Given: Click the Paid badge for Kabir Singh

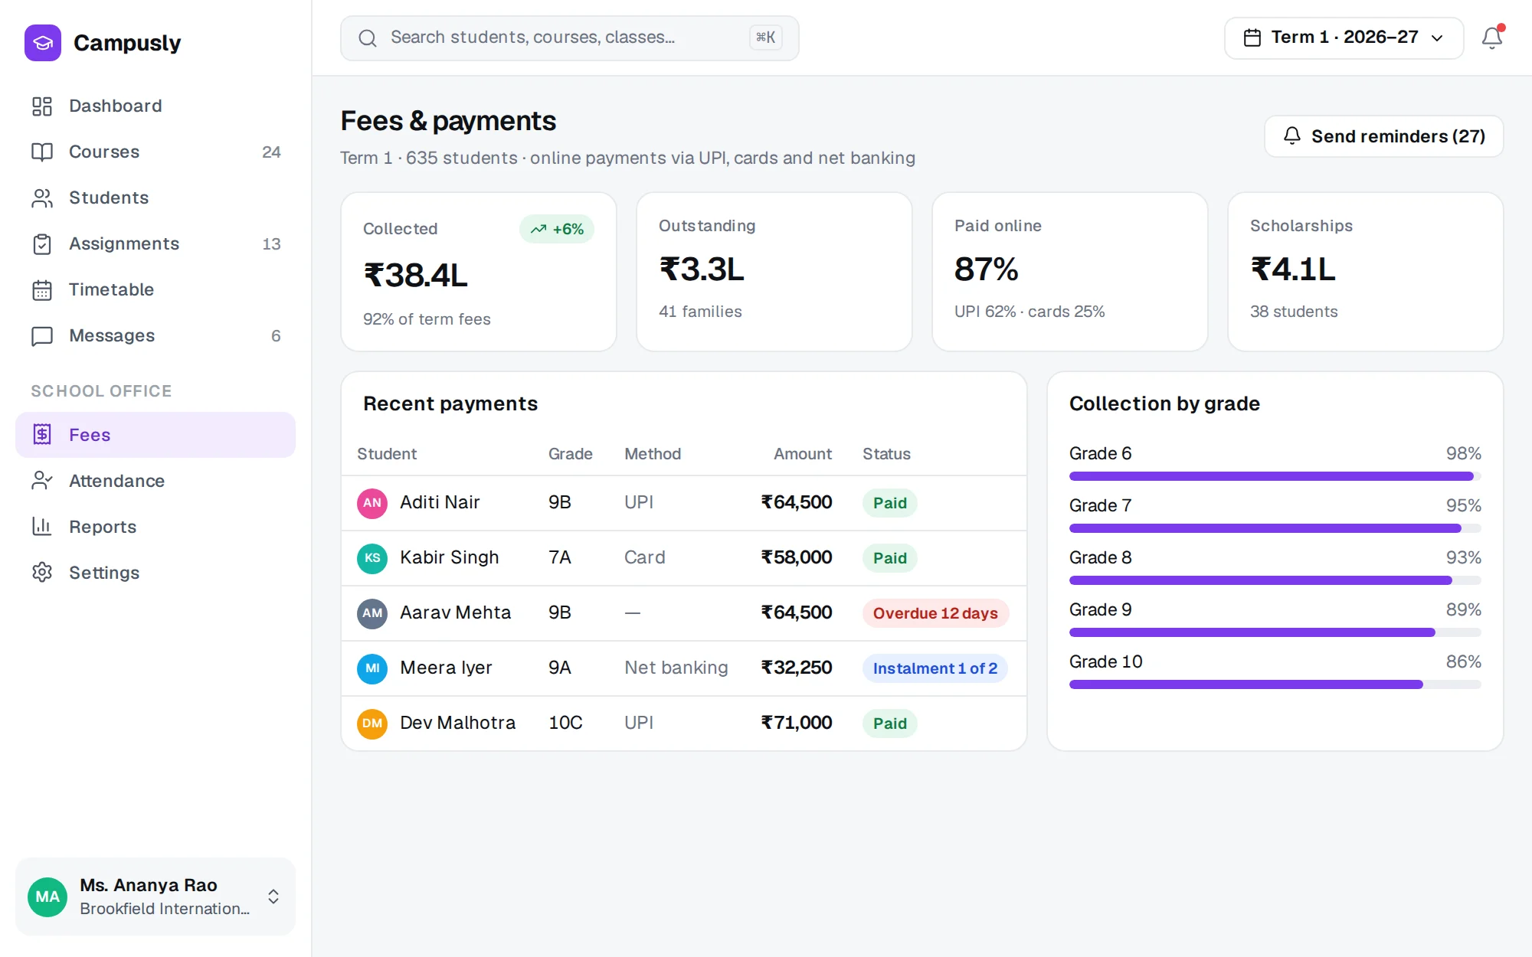Looking at the screenshot, I should 889,558.
